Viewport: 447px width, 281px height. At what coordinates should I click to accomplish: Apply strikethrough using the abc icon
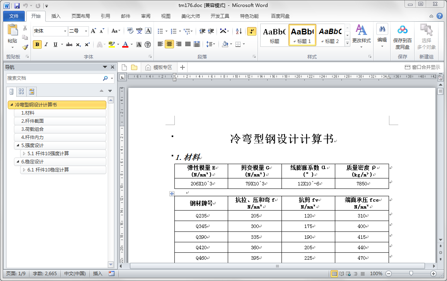point(69,45)
